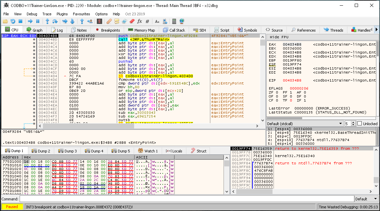Stop debugging with the square icon

tap(21, 21)
